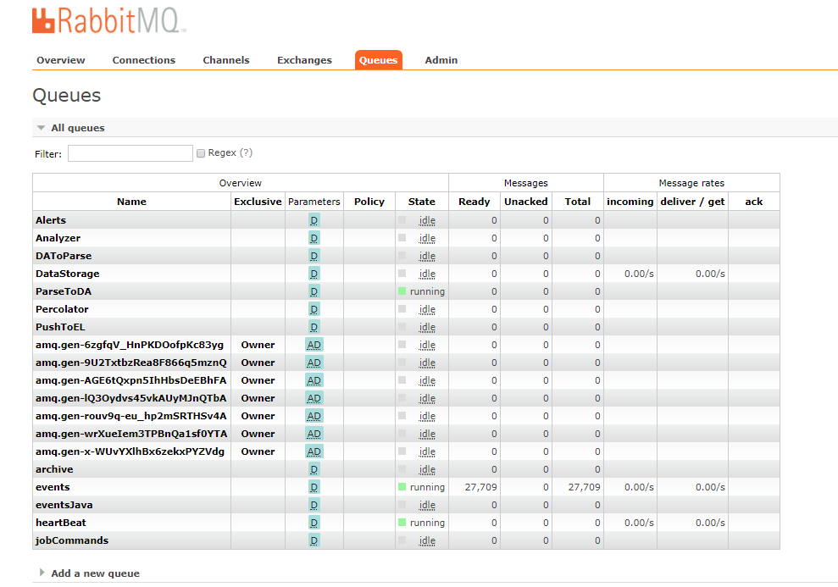838x587 pixels.
Task: Click the D badge in Analyzer row
Action: pos(314,238)
